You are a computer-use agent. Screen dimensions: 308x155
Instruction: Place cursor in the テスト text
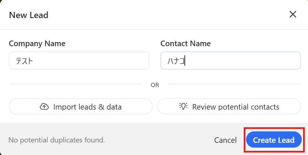click(24, 61)
